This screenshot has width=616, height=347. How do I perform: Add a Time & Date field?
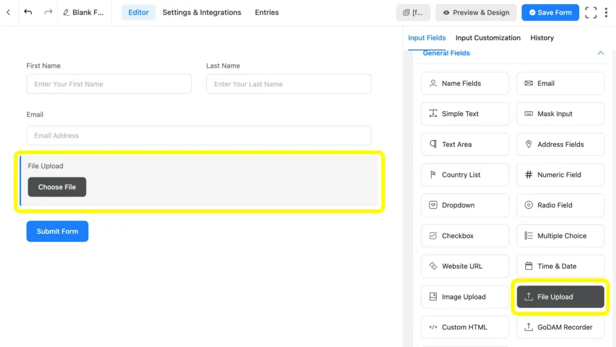[x=560, y=266]
